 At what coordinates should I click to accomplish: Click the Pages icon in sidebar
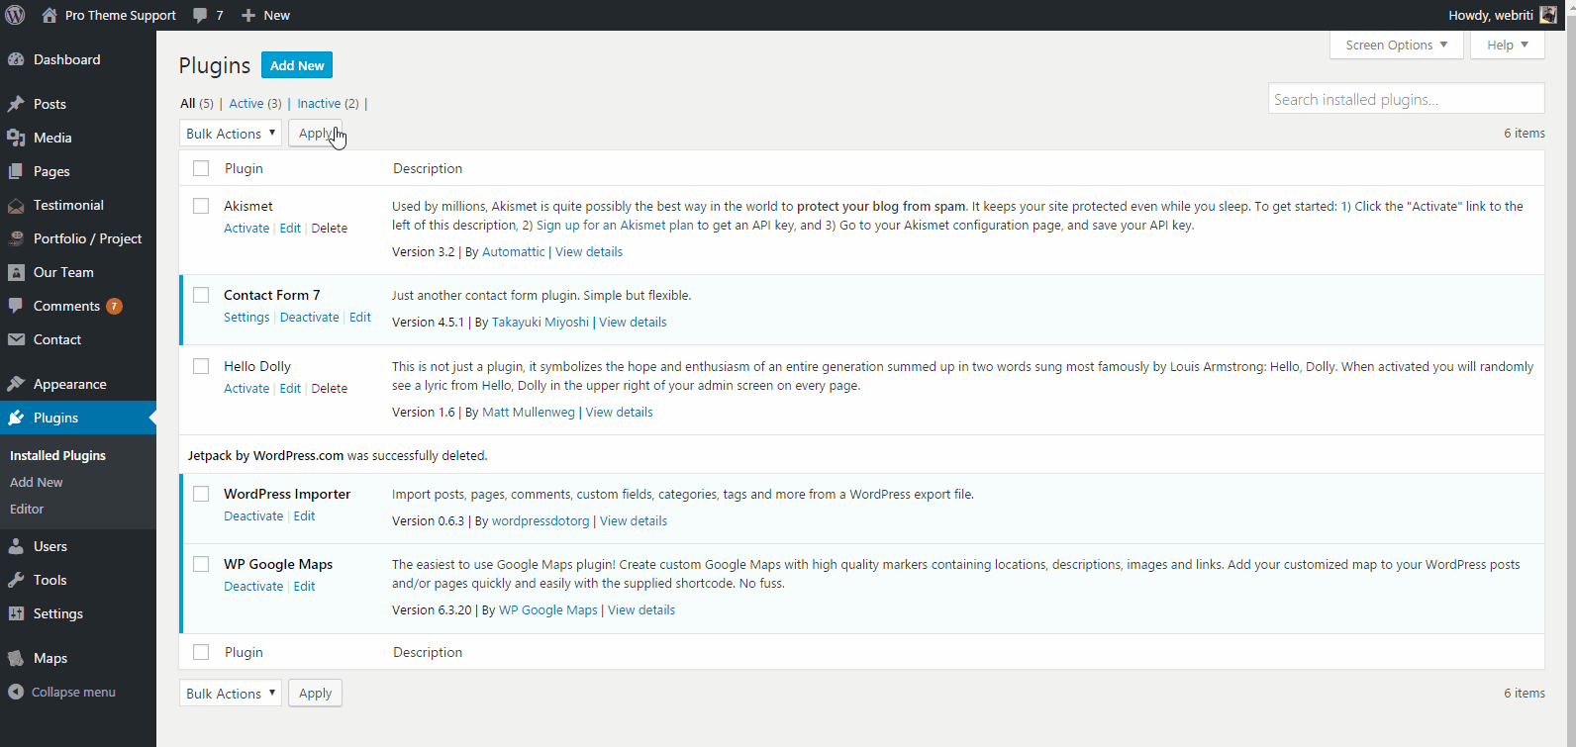click(16, 171)
